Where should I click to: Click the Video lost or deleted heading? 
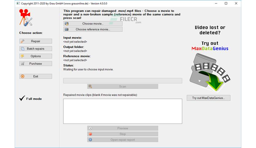[210, 30]
